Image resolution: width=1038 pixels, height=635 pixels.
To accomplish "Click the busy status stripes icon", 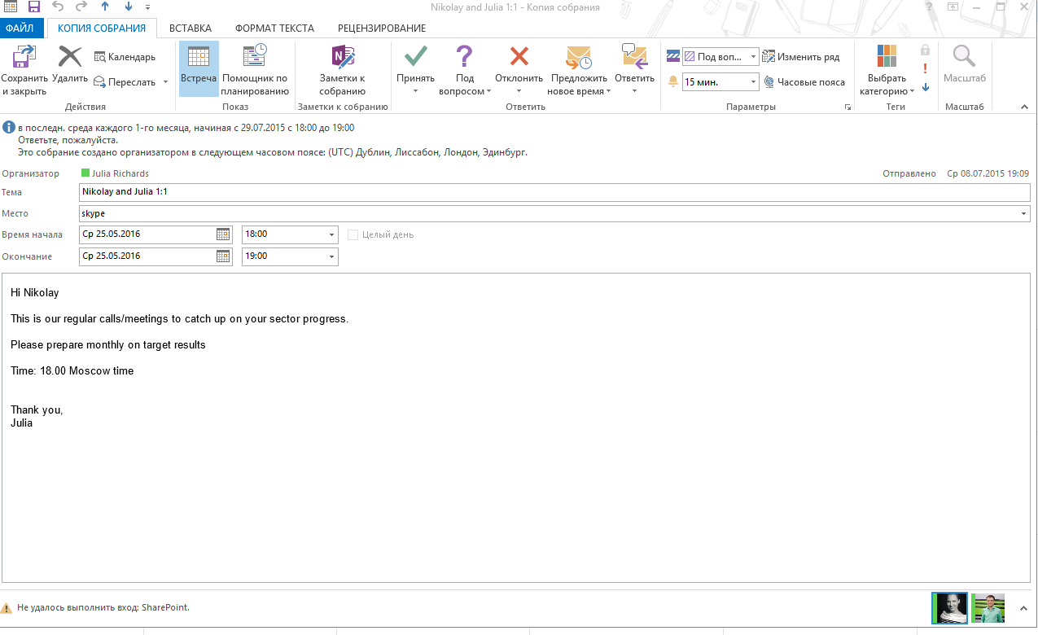I will 672,57.
